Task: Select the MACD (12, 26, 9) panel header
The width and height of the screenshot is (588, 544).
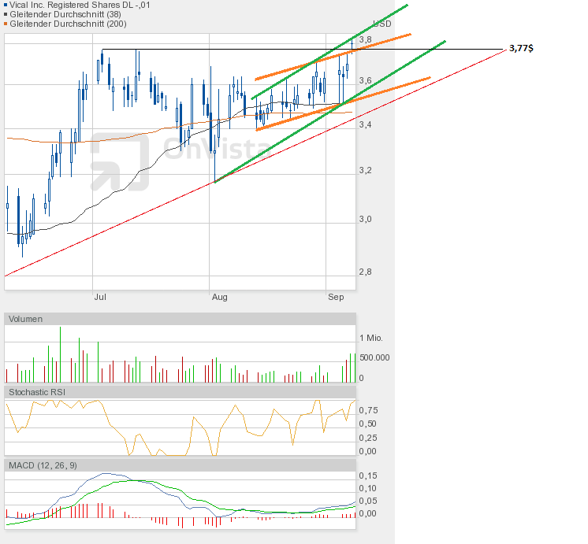Action: [x=43, y=465]
